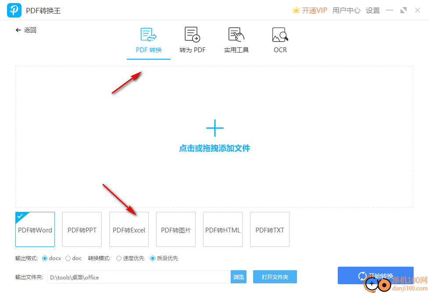Click the PDF转换王 app logo icon

click(x=14, y=11)
